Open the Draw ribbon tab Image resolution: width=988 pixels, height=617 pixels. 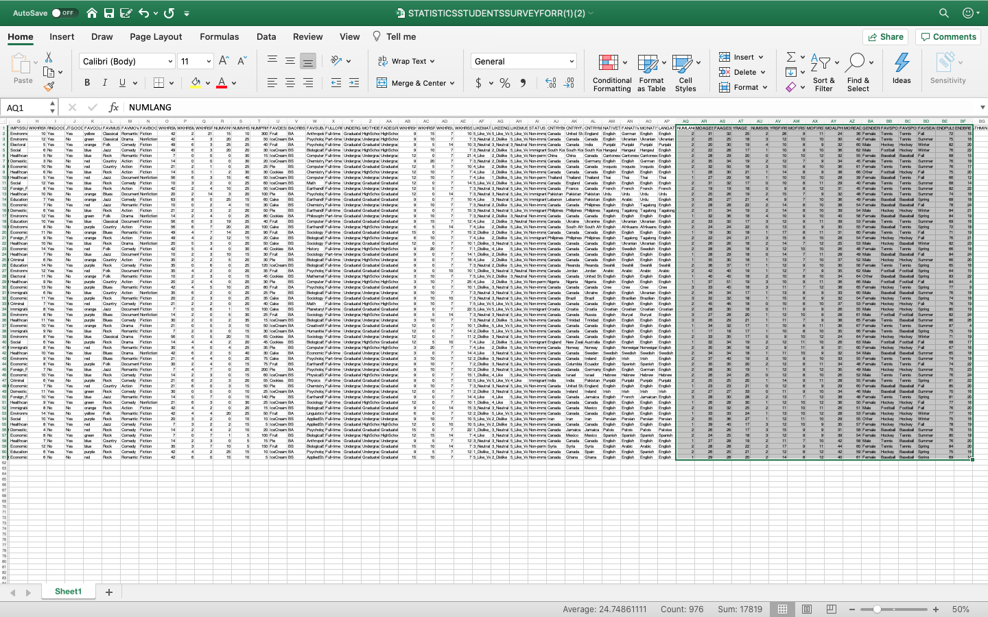(x=102, y=37)
